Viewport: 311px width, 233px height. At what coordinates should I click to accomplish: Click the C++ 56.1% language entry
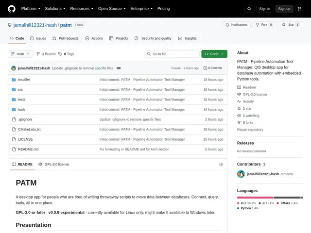click(246, 203)
